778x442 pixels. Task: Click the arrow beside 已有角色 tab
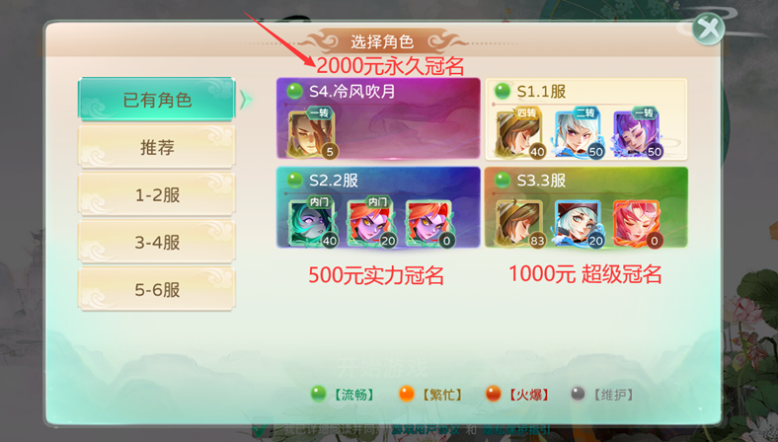pos(246,100)
